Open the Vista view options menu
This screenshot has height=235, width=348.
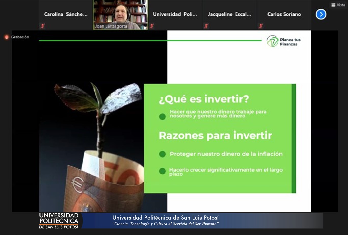pos(338,5)
